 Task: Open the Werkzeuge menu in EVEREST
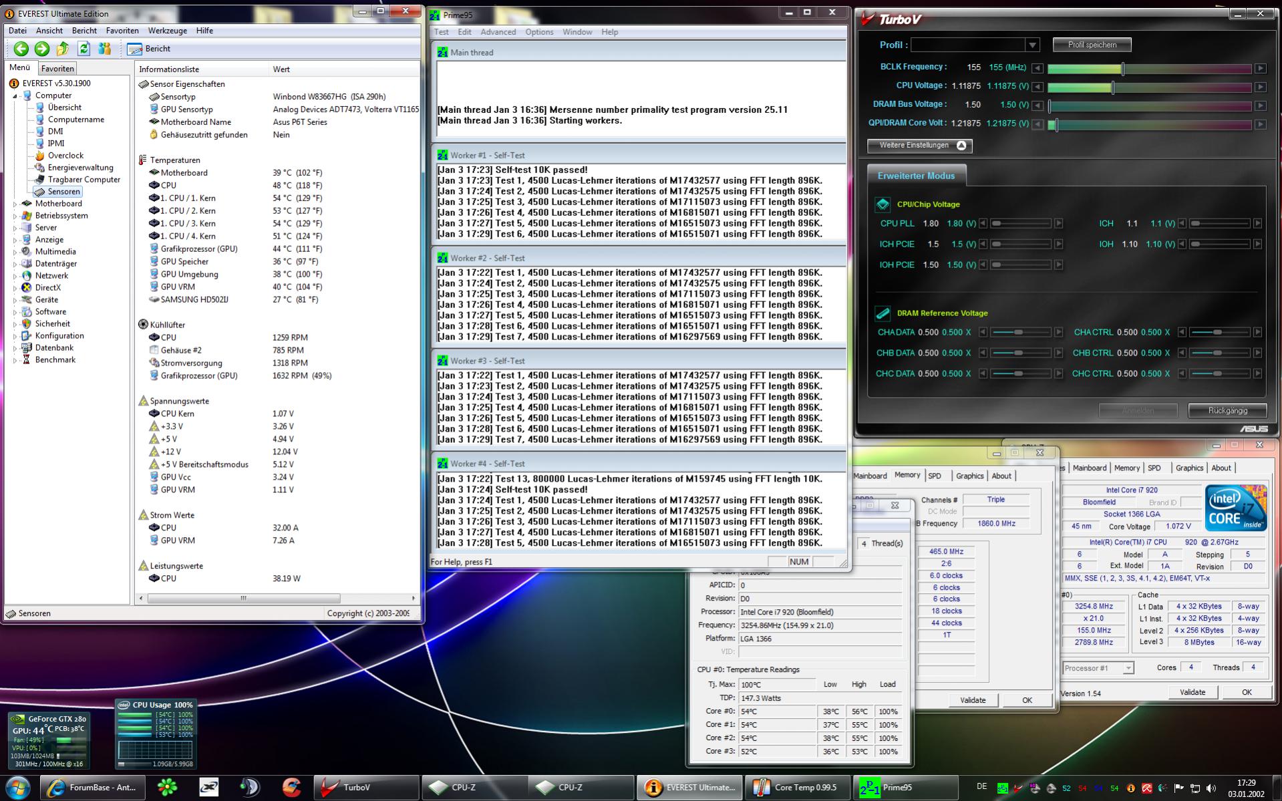(x=167, y=31)
